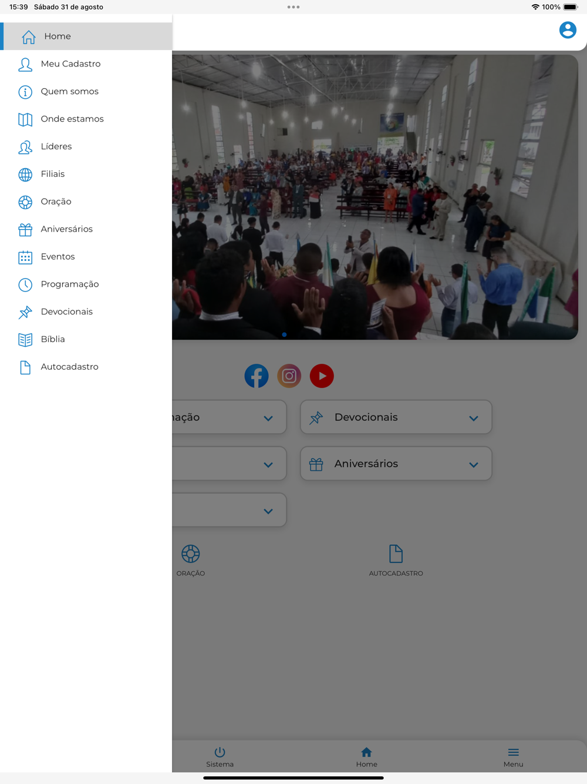Open the Onde estamos menu item

tap(86, 119)
